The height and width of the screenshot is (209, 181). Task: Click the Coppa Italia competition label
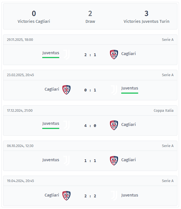163,111
